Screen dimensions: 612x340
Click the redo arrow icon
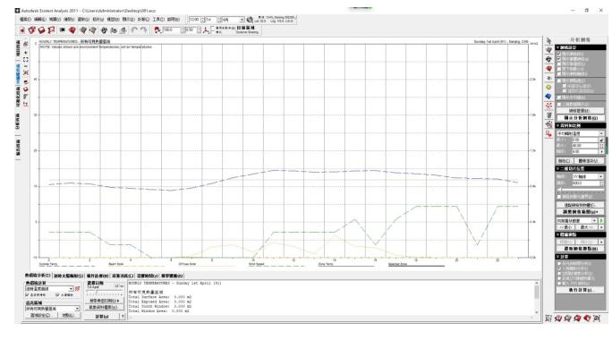[x=144, y=30]
